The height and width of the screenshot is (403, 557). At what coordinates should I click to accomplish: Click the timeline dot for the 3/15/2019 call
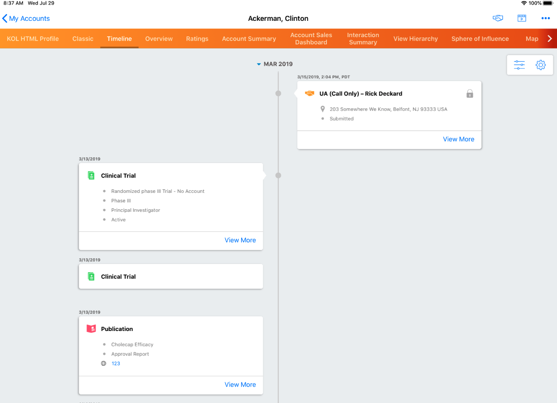pos(278,94)
